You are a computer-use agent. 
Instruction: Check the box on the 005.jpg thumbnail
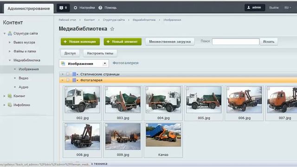pos(187,89)
